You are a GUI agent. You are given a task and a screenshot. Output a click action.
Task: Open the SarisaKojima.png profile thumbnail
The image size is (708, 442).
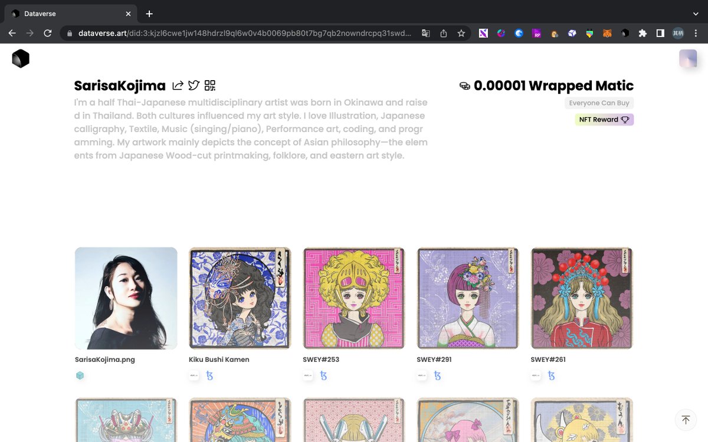click(126, 298)
